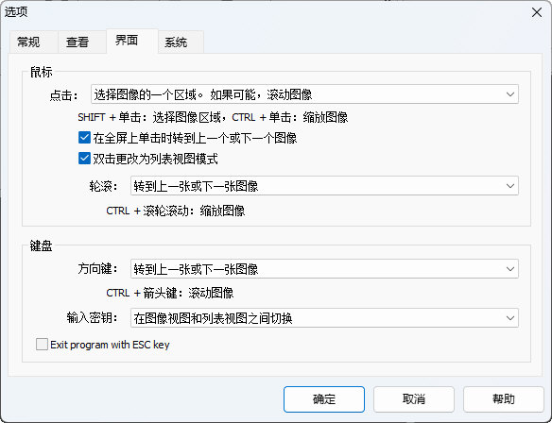Screen dimensions: 552x423
Task: Click the CTRL + 箭头键 hint text
Action: (170, 293)
